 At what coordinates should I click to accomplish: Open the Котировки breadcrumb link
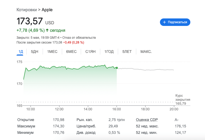pos(27,10)
